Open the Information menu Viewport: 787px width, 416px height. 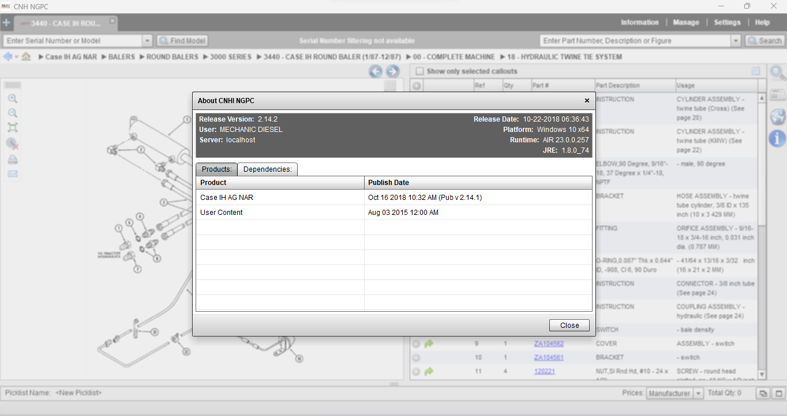click(x=639, y=22)
